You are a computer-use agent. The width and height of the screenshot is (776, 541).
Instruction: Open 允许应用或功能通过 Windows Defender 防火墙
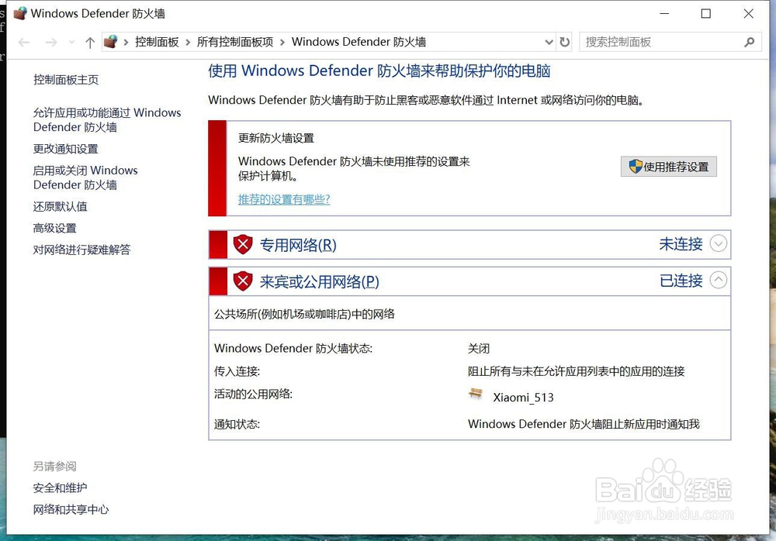point(107,119)
